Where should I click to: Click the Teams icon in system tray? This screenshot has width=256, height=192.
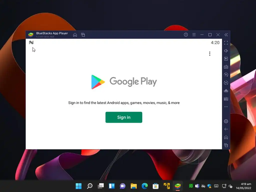[x=197, y=186]
